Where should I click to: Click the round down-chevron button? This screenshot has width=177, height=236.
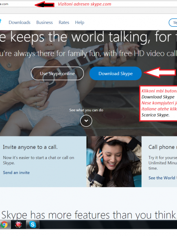point(86,121)
